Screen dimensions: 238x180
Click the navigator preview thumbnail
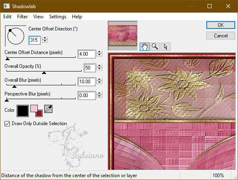click(123, 36)
